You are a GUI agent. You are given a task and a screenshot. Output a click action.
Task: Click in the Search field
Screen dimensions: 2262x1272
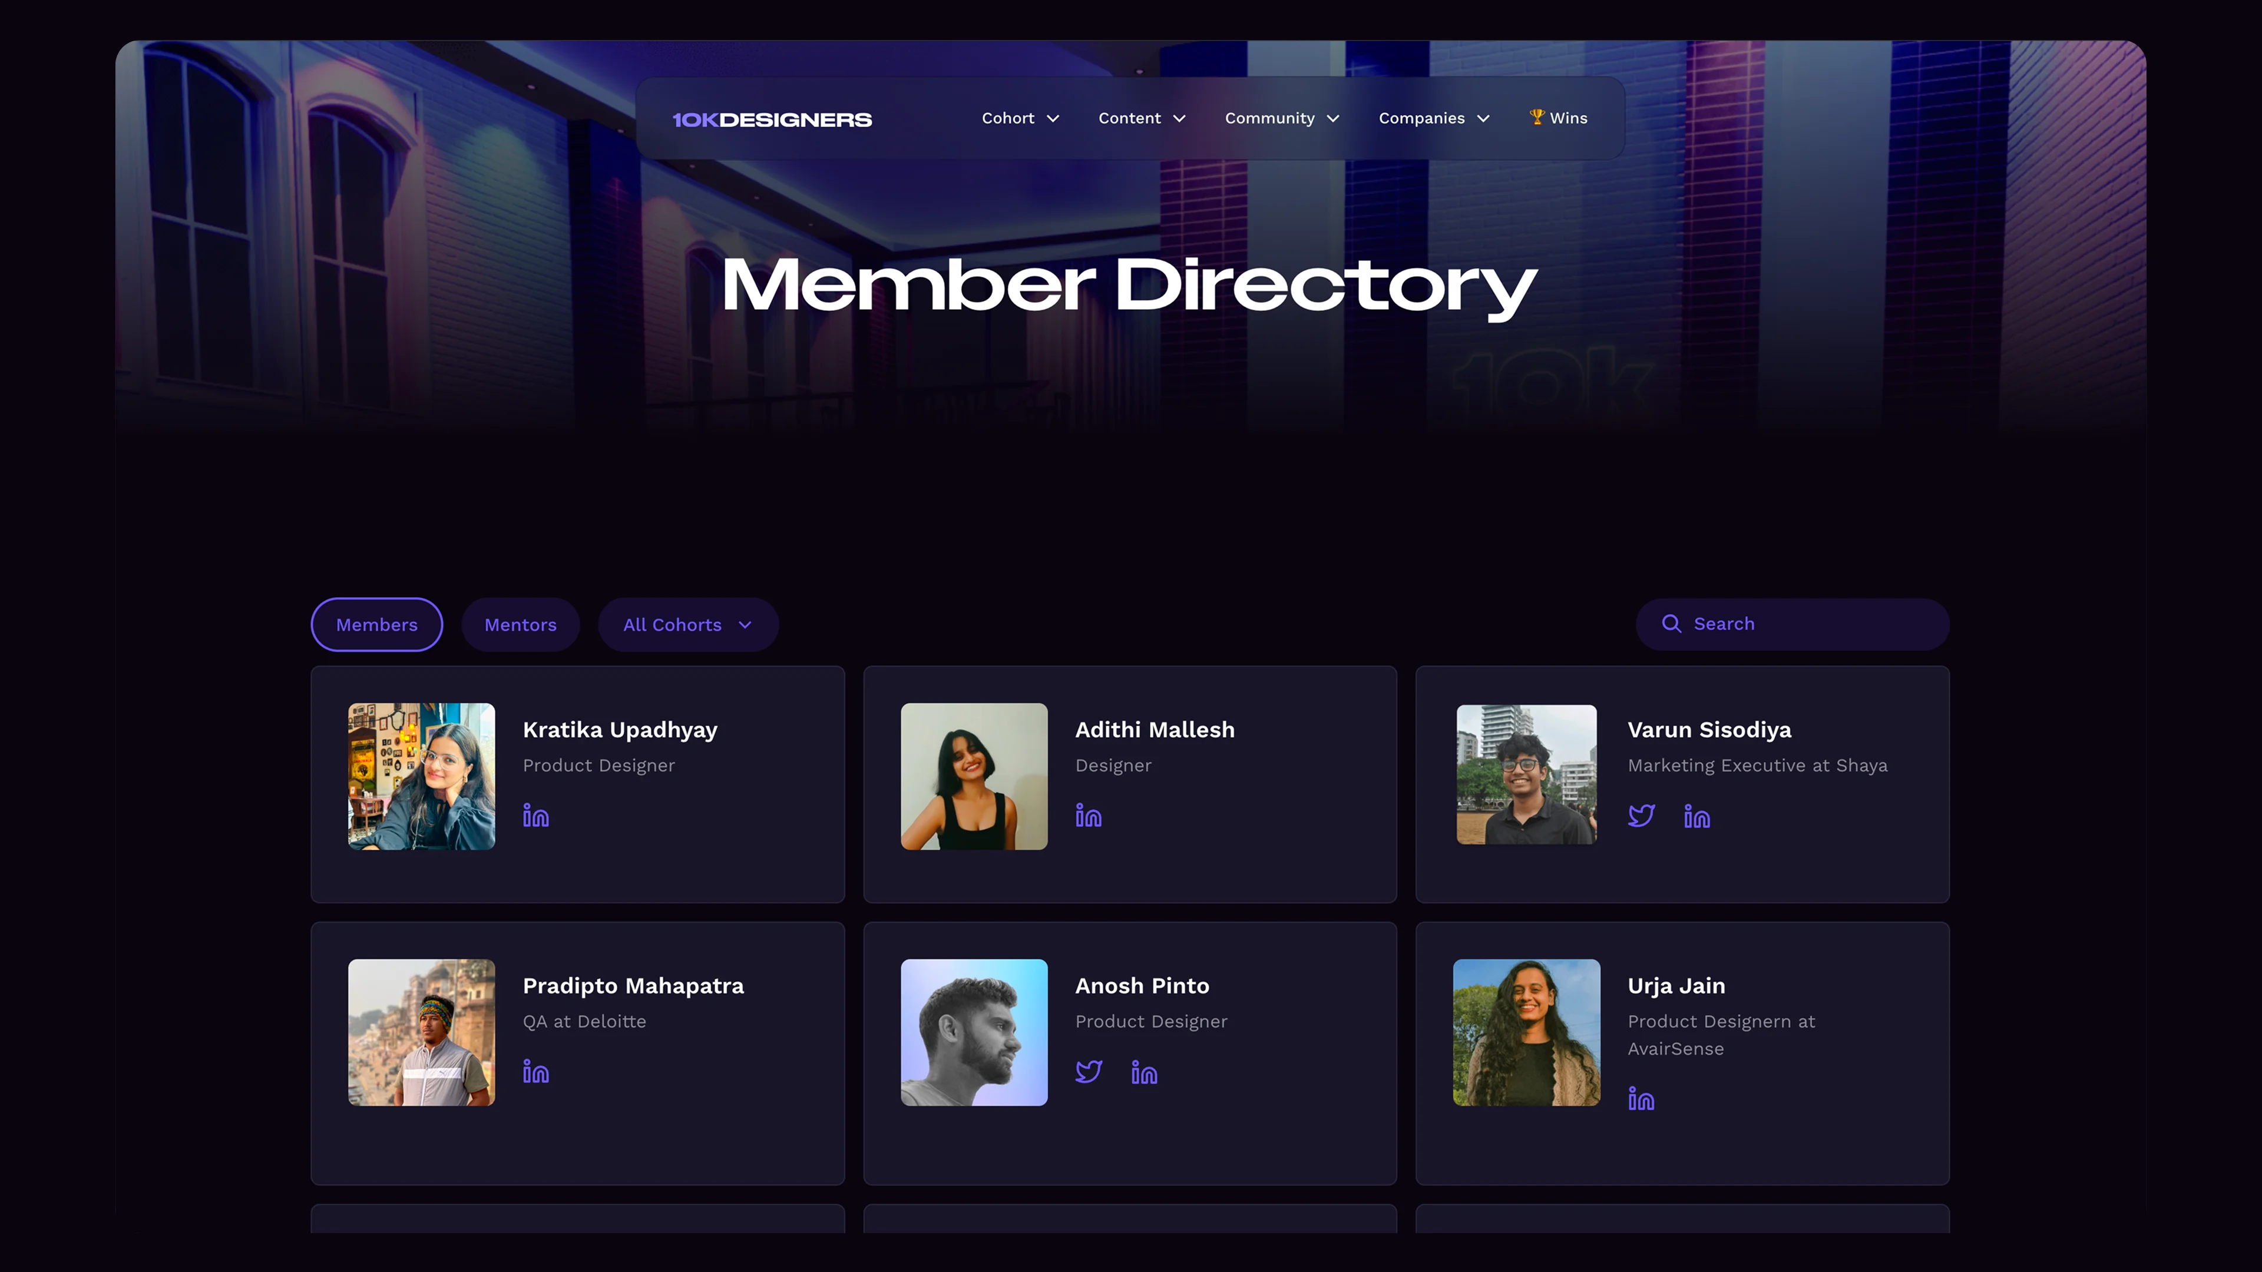click(1809, 624)
